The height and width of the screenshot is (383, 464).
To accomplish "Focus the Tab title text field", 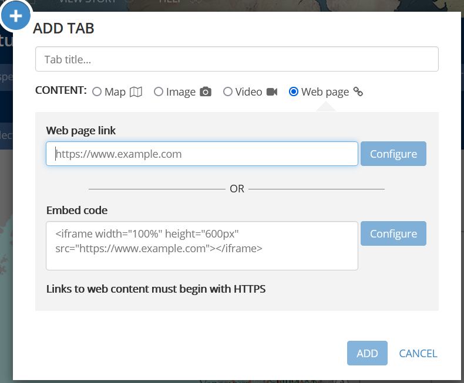I will tap(237, 59).
